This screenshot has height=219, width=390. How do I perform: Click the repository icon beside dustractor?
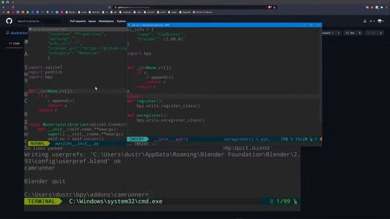click(7, 32)
